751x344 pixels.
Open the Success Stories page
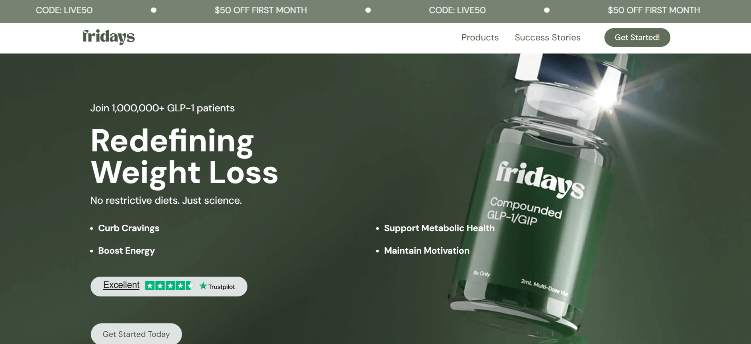coord(547,37)
